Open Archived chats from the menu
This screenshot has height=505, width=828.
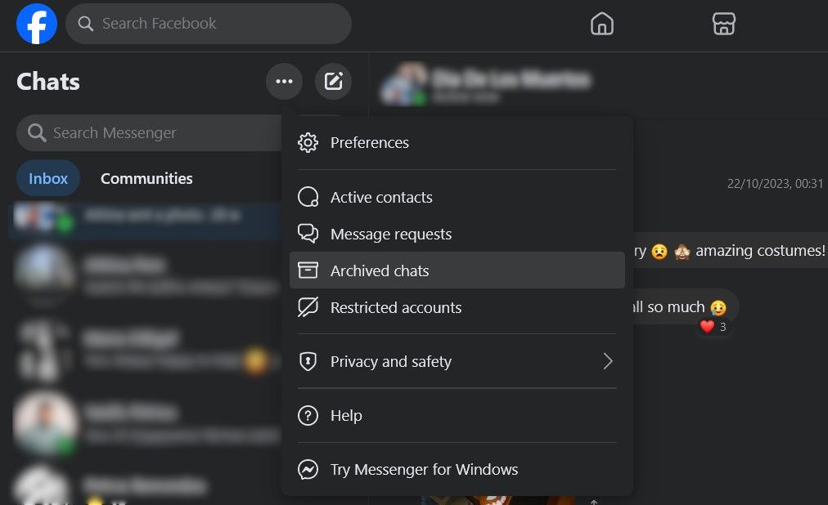click(380, 270)
